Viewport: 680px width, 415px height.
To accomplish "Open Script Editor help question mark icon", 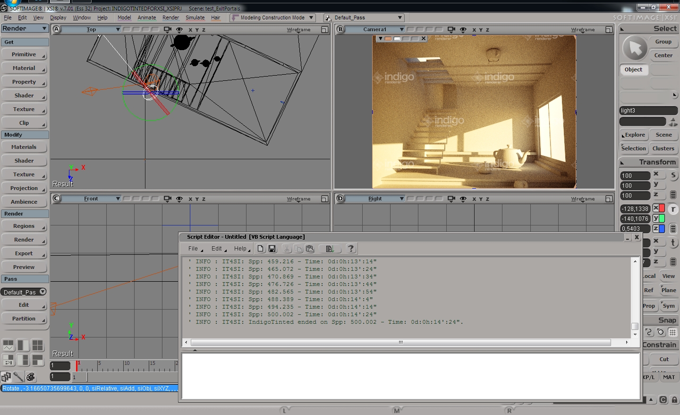I will tap(350, 249).
